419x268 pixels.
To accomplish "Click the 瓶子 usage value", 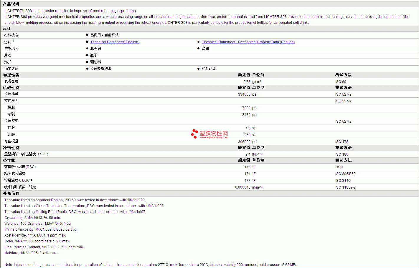I will [x=94, y=55].
